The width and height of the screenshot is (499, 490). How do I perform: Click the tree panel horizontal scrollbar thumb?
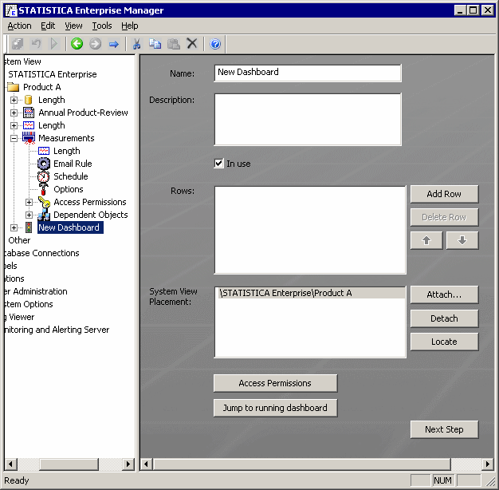69,464
